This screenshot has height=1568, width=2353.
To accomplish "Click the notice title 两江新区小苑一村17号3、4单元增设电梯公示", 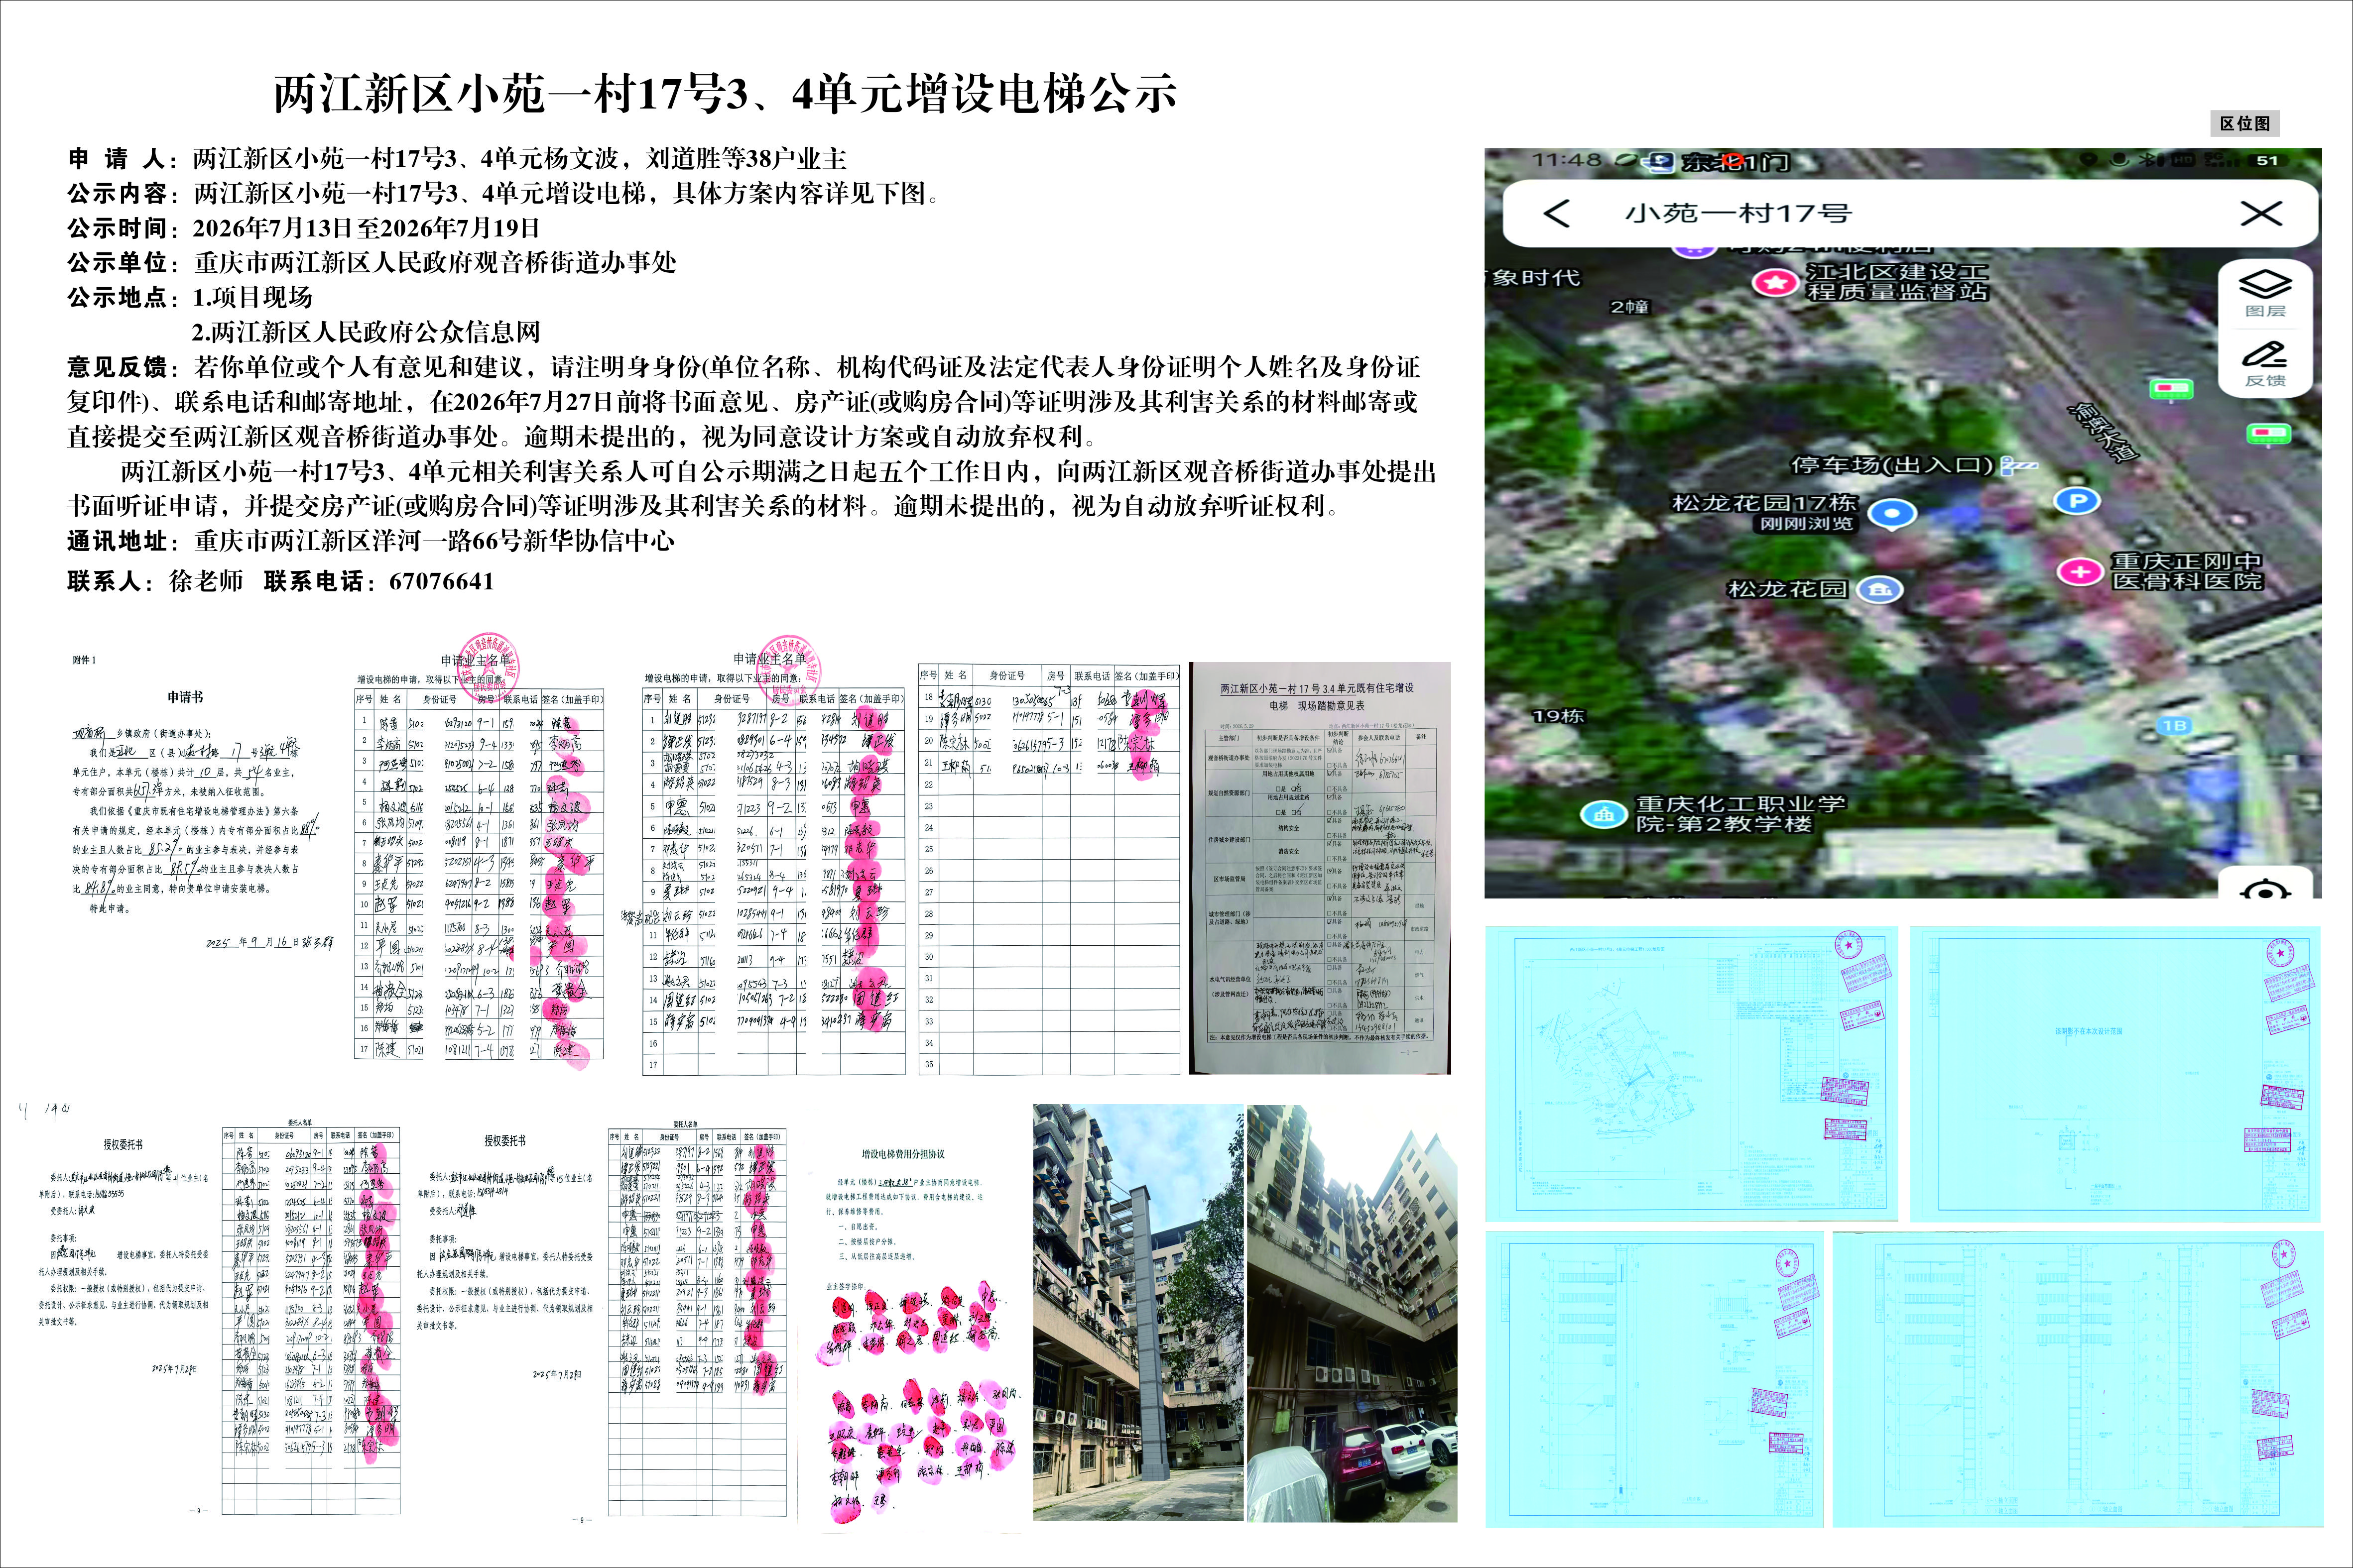I will [x=725, y=94].
